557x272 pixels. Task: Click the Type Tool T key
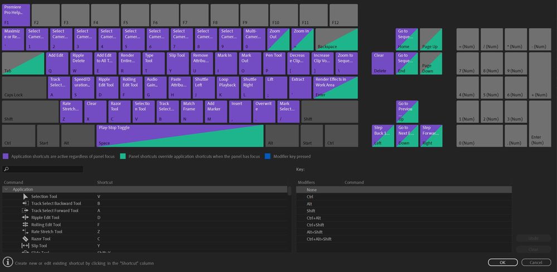tap(153, 63)
